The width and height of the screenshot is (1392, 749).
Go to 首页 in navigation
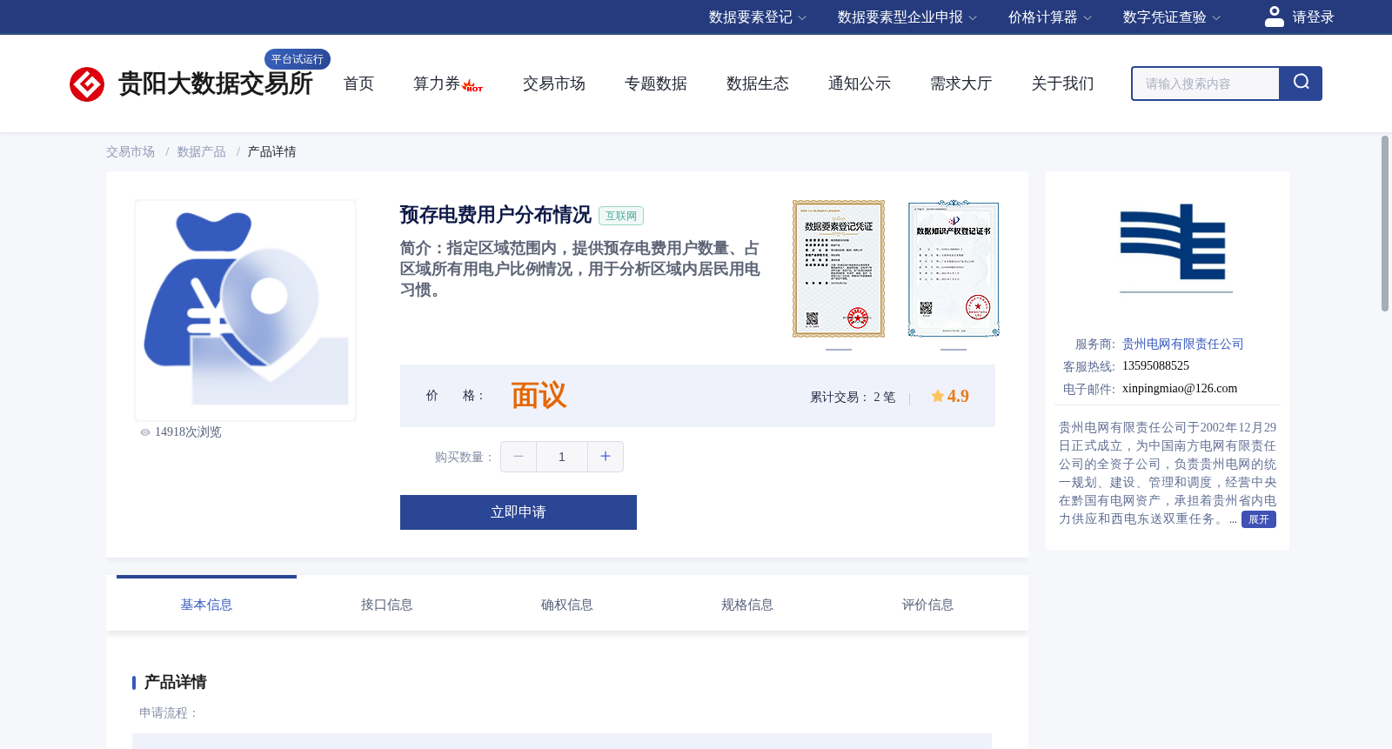[358, 84]
